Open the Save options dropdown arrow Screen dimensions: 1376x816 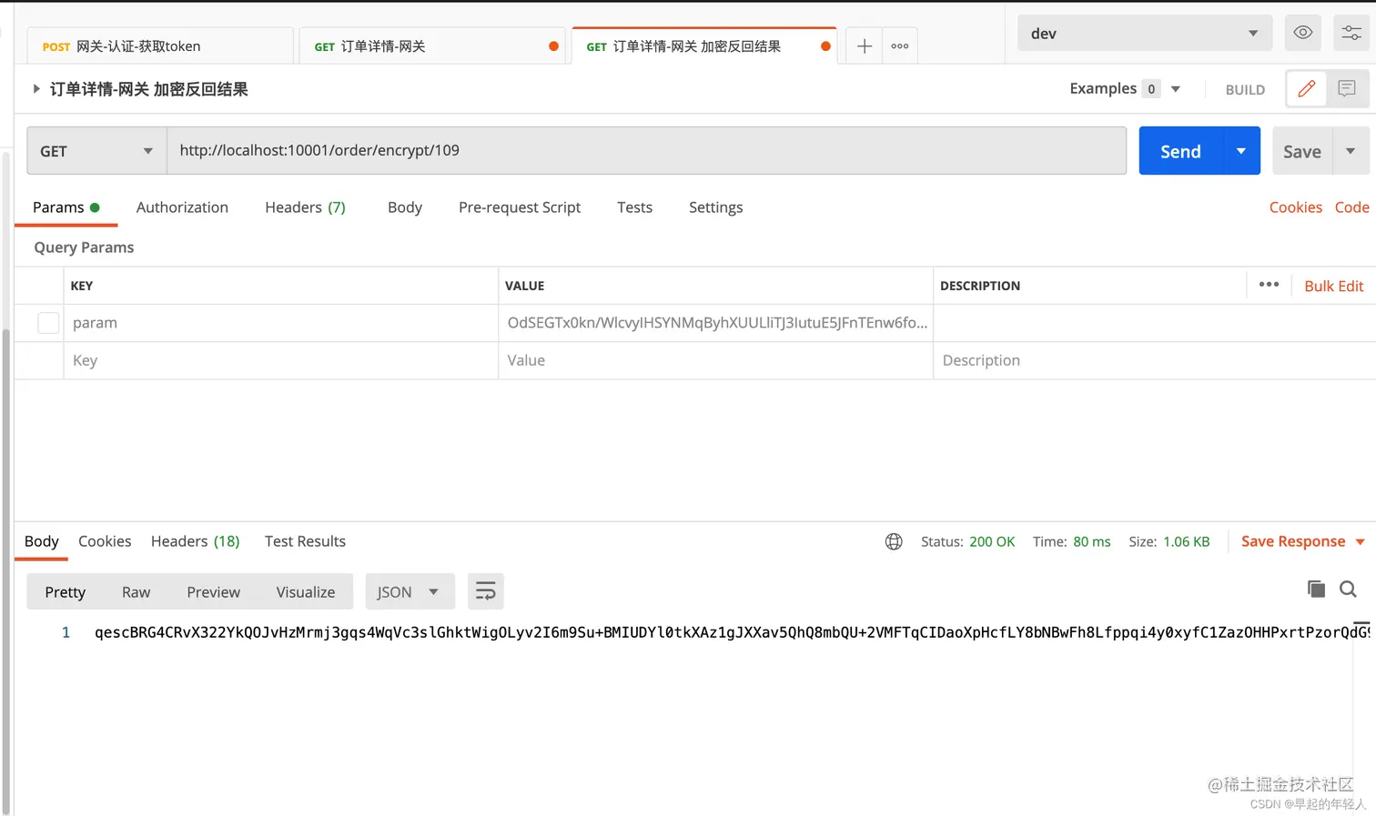[x=1351, y=151]
